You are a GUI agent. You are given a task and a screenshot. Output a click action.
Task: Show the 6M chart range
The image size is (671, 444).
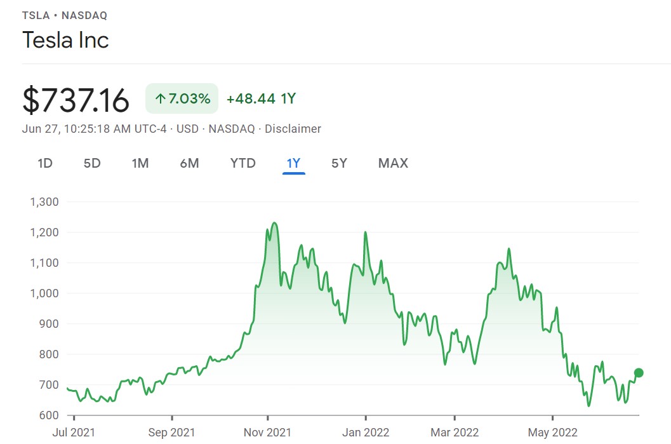point(189,163)
